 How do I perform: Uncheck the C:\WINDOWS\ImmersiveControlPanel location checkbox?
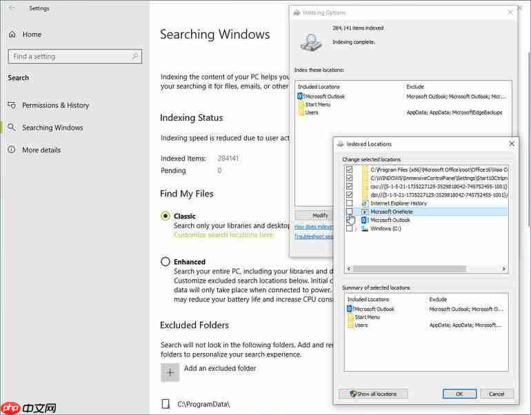(x=350, y=178)
